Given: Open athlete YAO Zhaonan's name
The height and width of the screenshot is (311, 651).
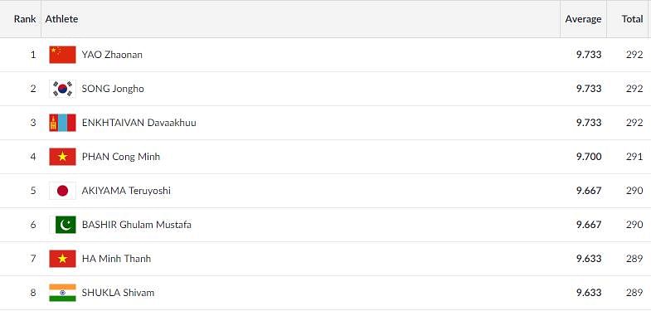Looking at the screenshot, I should [x=112, y=55].
